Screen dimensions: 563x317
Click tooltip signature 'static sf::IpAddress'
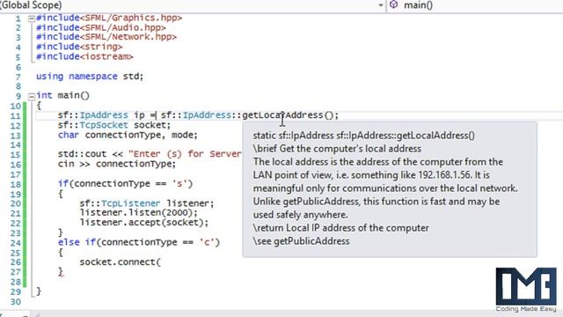coord(293,136)
